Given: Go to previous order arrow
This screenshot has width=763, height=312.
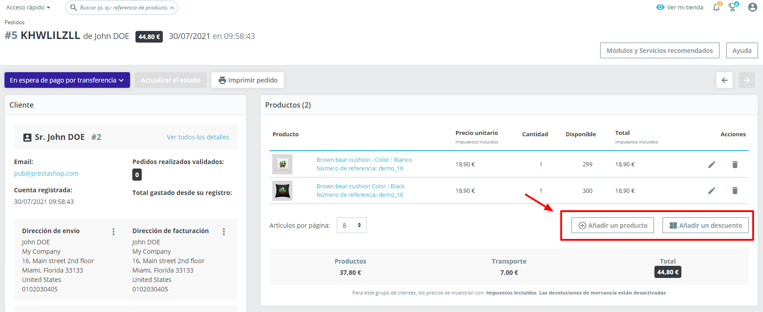Looking at the screenshot, I should (724, 80).
